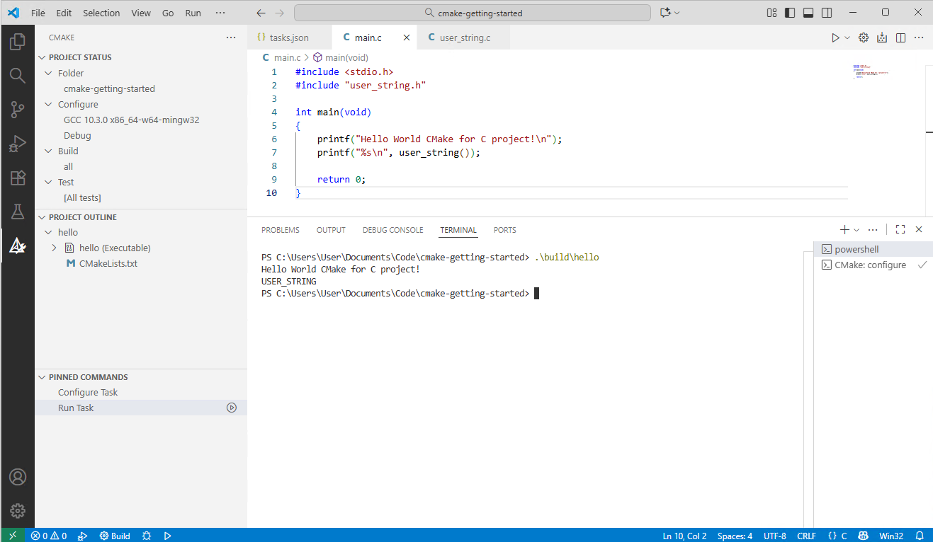Viewport: 933px width, 542px height.
Task: Click the CMake debug bug icon in status bar
Action: click(x=147, y=536)
